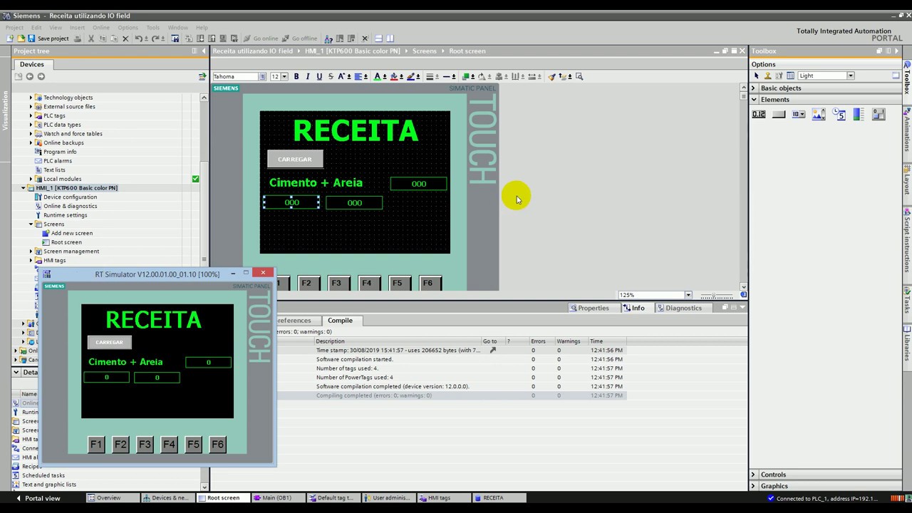Select the Switch element in Toolbox
The height and width of the screenshot is (513, 912).
click(x=879, y=114)
